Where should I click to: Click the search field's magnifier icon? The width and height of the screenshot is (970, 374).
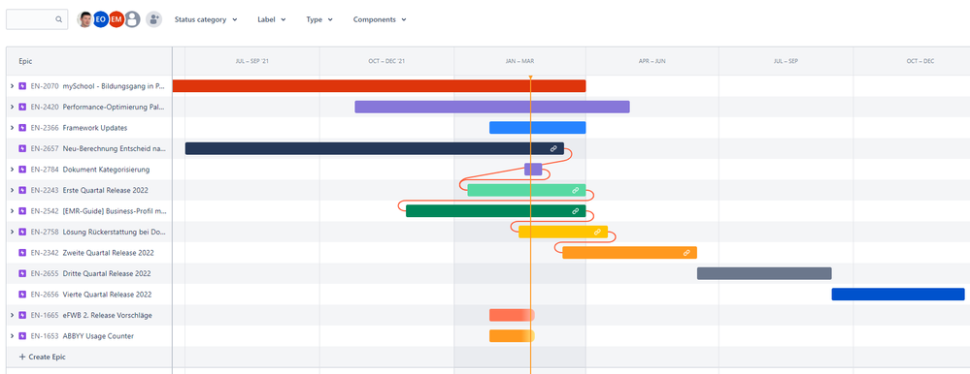click(59, 19)
